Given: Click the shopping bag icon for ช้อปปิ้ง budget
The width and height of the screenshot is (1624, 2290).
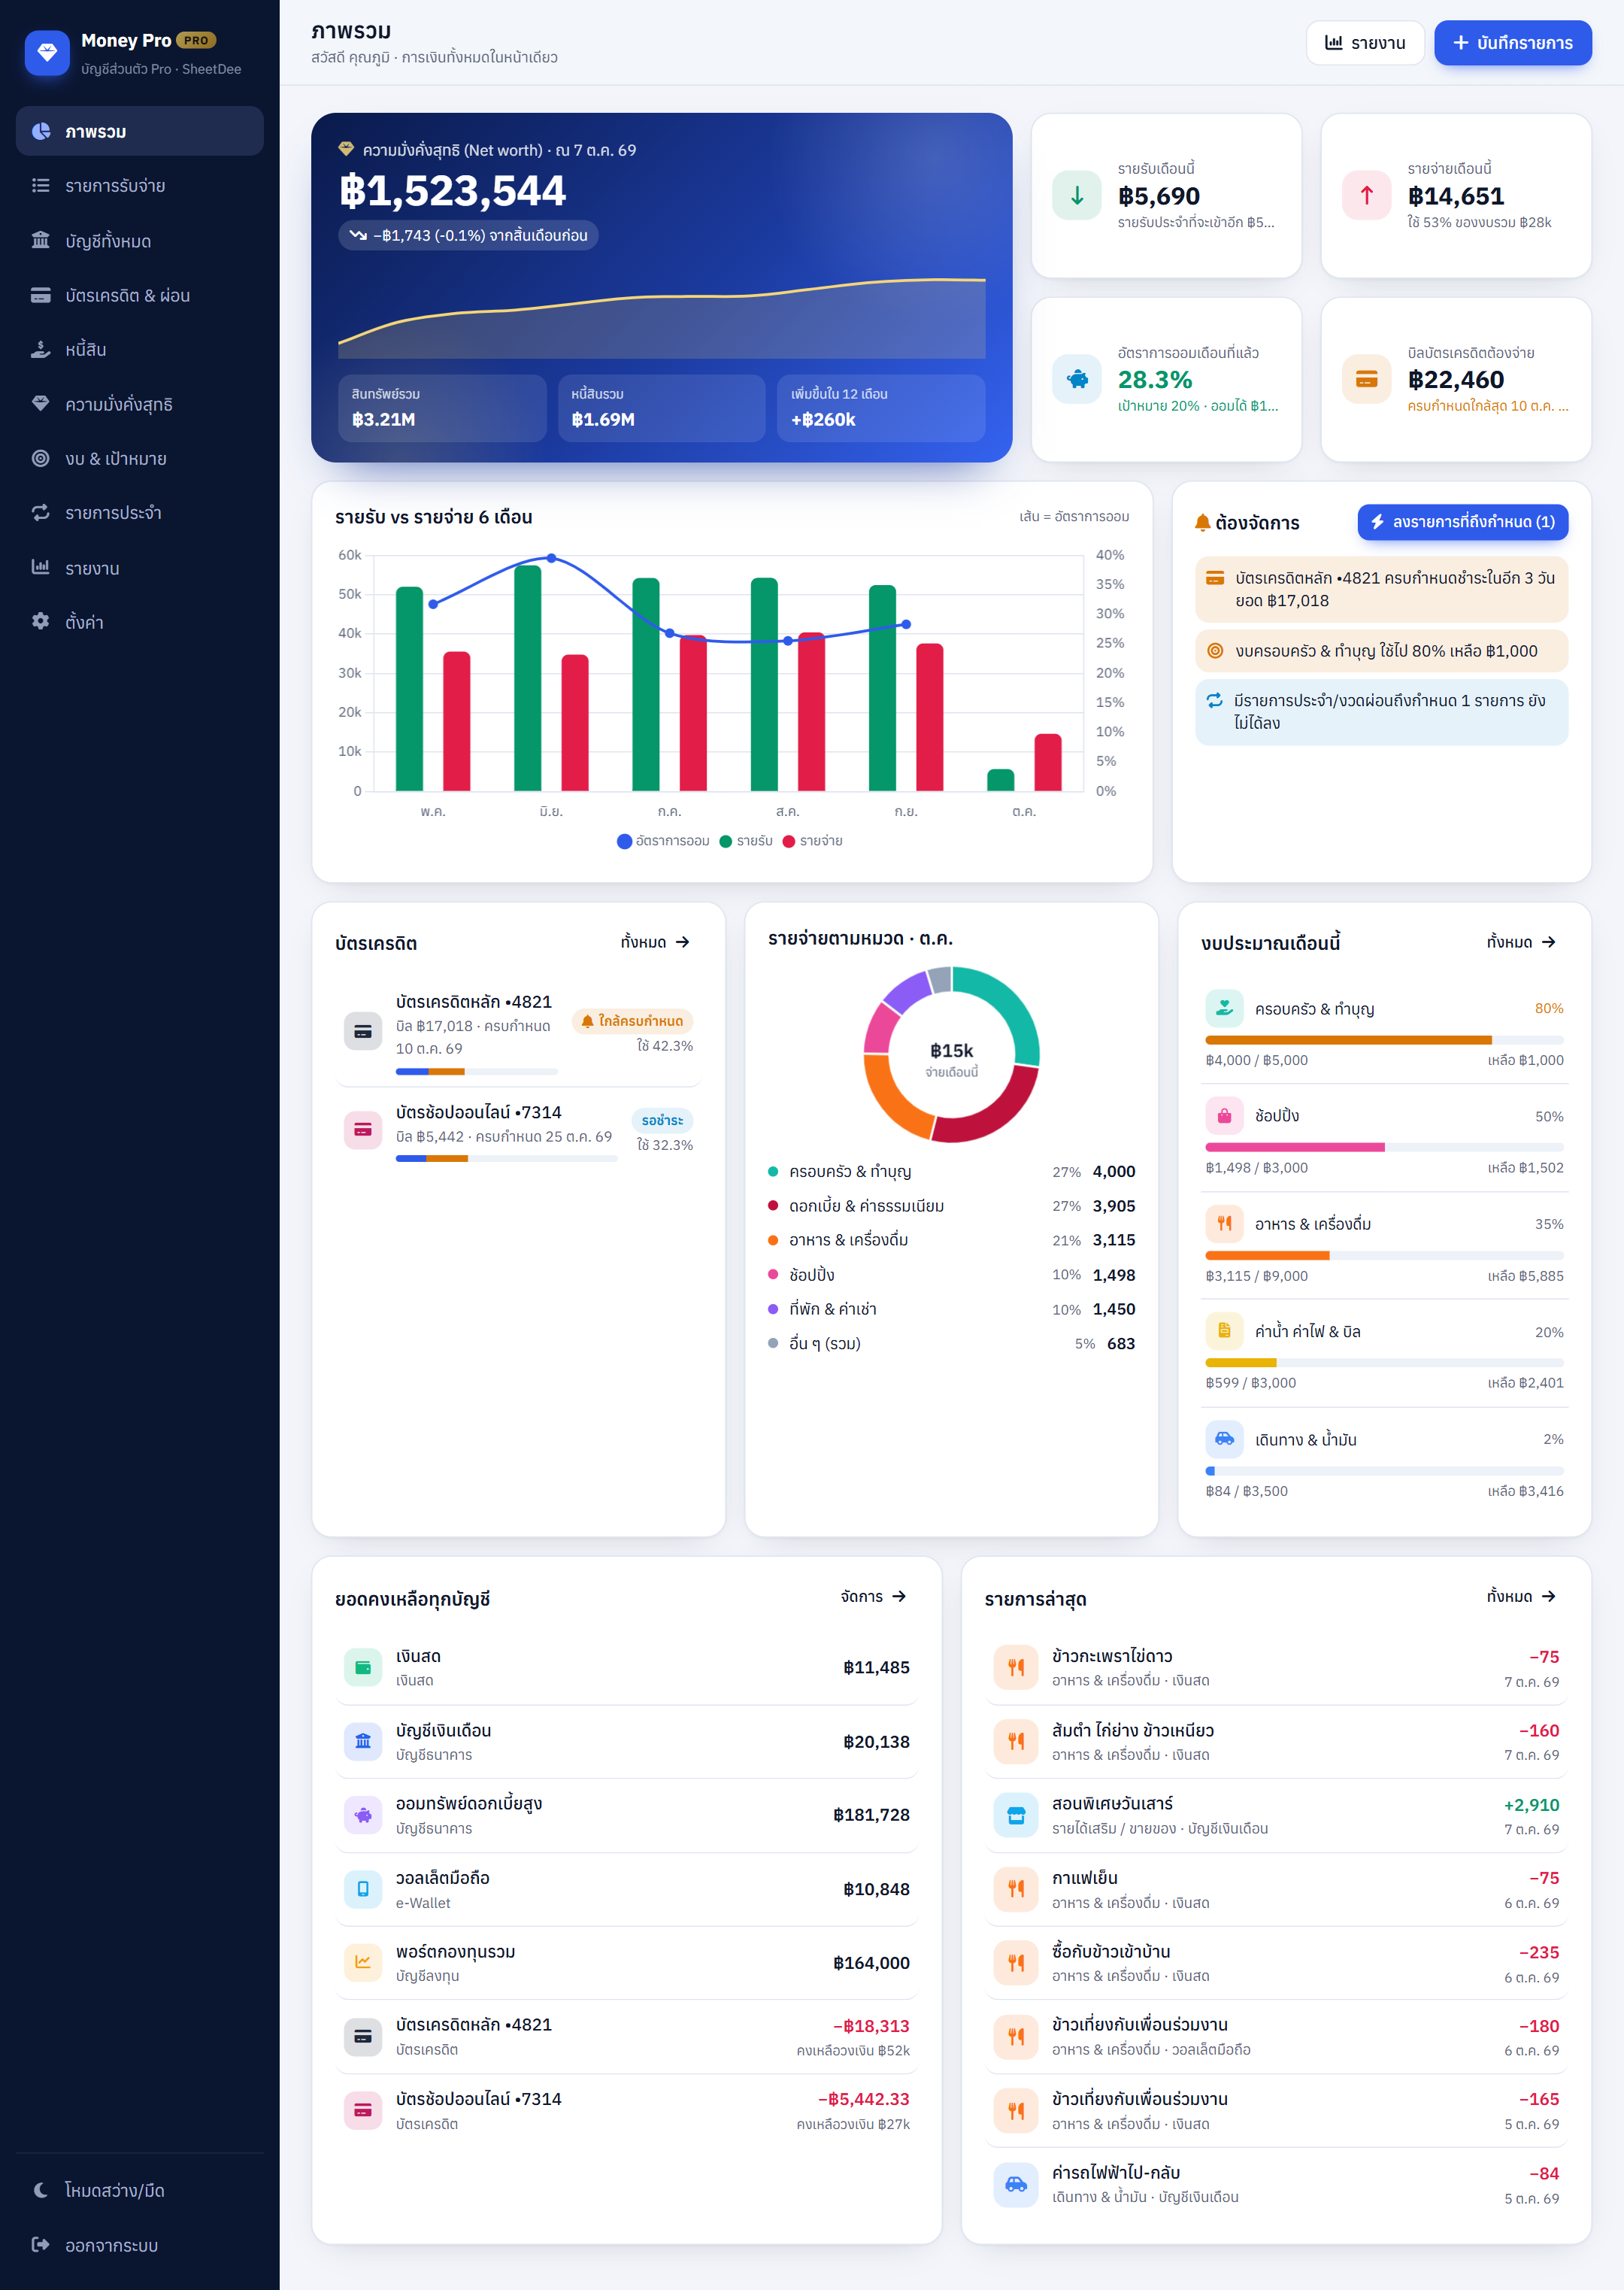Looking at the screenshot, I should click(1224, 1116).
